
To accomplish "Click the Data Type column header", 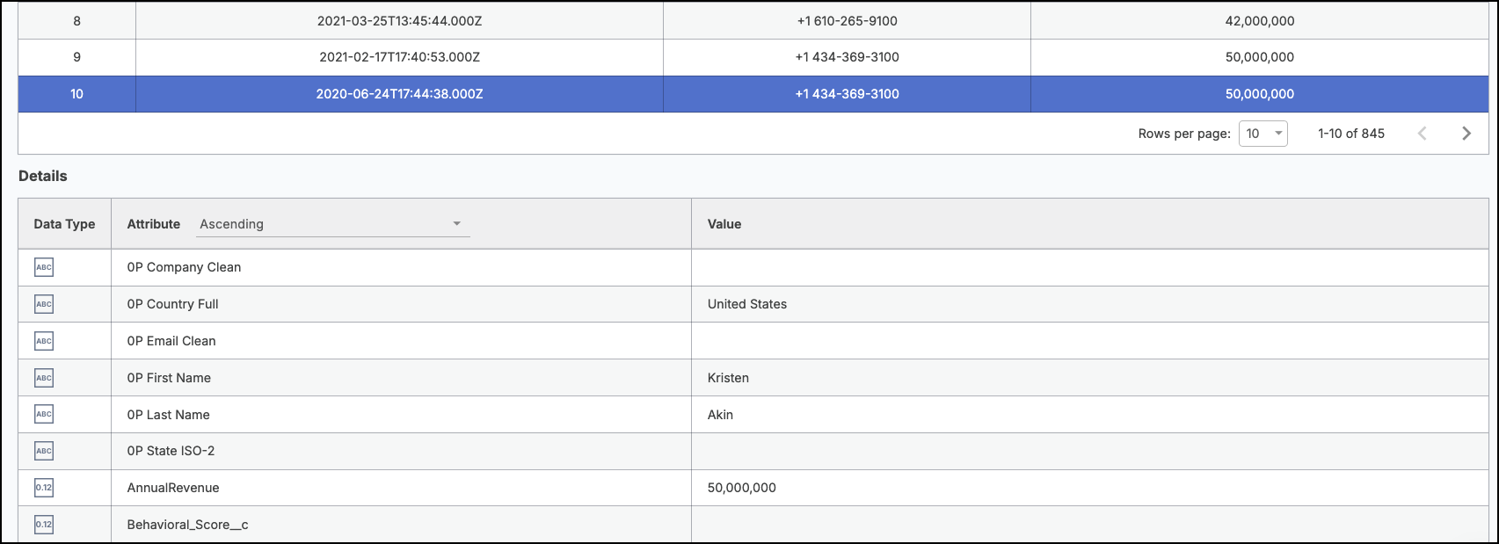I will (64, 224).
